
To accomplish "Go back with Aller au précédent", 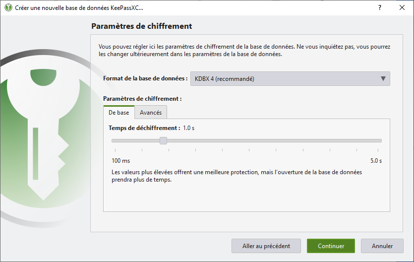I will click(x=266, y=246).
